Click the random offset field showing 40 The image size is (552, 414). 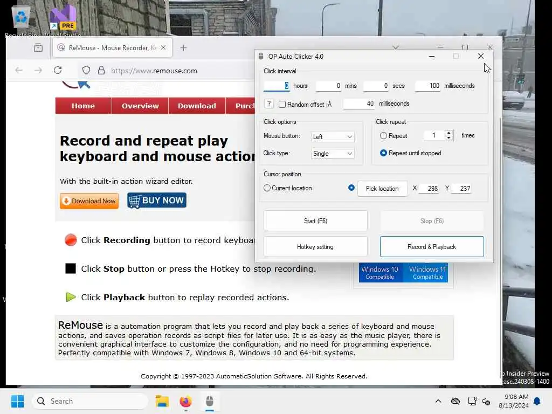[x=359, y=103]
